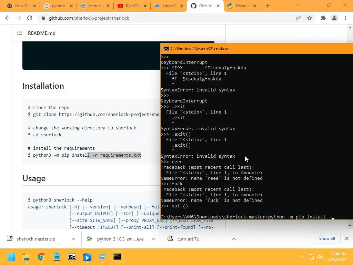Click the volume tray icon
This screenshot has width=353, height=265.
coord(320,257)
